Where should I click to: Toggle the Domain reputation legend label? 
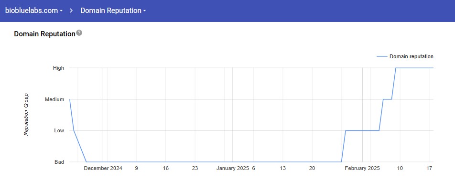click(411, 56)
